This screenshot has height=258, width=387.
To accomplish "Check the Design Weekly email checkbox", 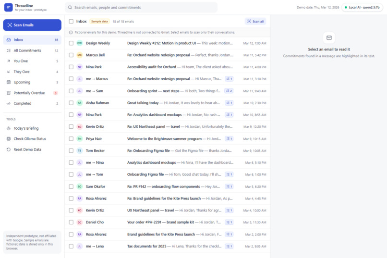I will (71, 43).
